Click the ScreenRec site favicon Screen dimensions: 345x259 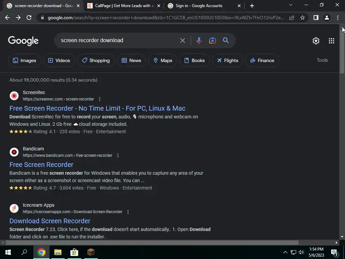[14, 96]
